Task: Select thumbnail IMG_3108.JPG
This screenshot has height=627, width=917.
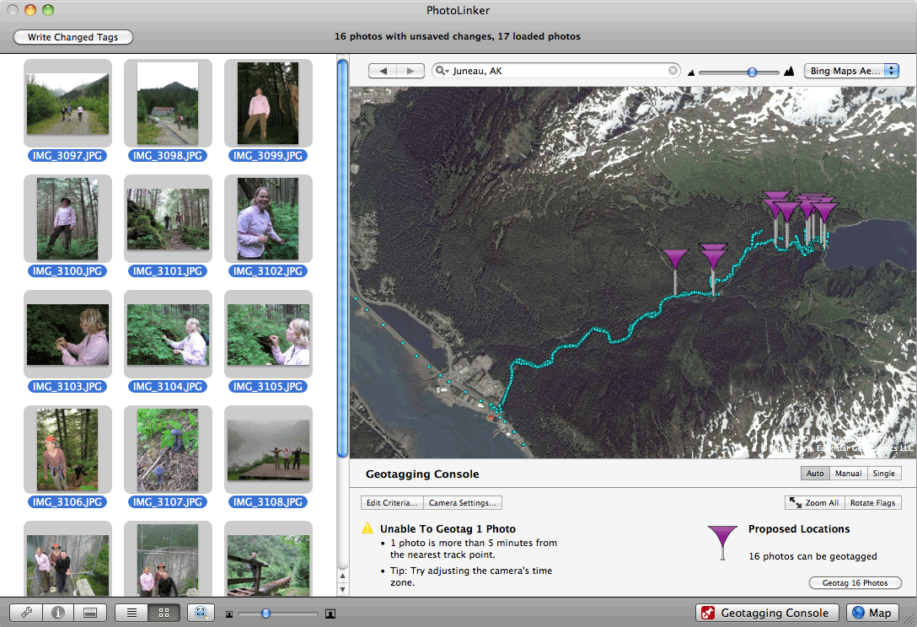Action: (x=268, y=450)
